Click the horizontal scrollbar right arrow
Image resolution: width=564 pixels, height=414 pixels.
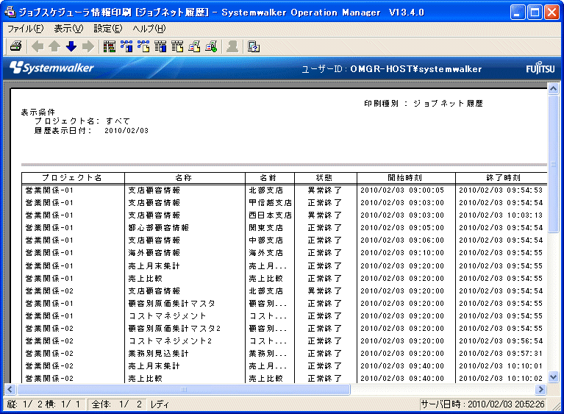click(x=541, y=389)
